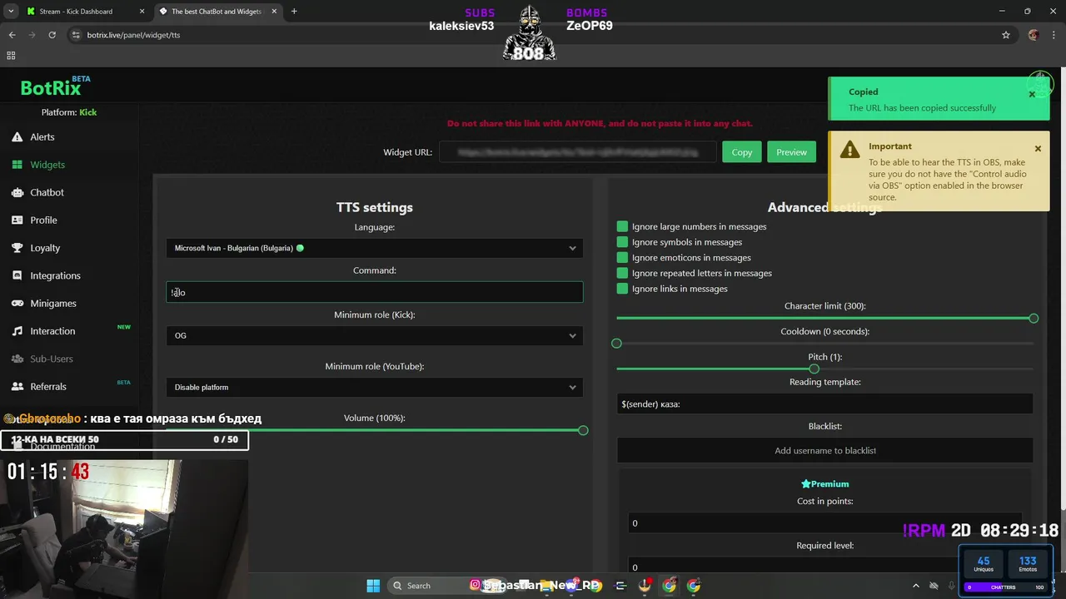Image resolution: width=1066 pixels, height=599 pixels.
Task: Open a new browser tab
Action: pos(294,12)
